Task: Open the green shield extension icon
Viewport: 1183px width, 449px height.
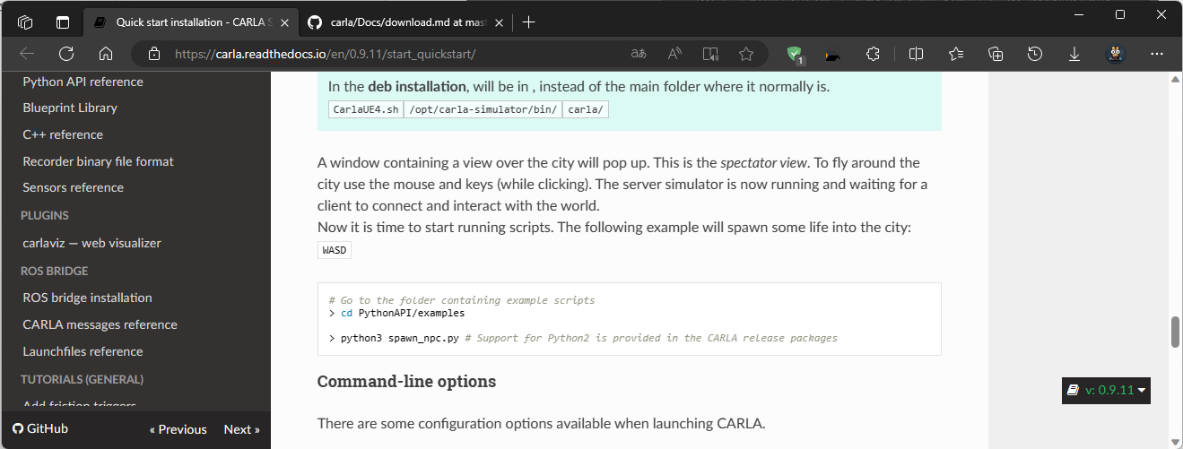Action: click(x=794, y=54)
